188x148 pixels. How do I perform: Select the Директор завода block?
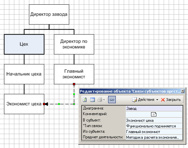[49, 15]
